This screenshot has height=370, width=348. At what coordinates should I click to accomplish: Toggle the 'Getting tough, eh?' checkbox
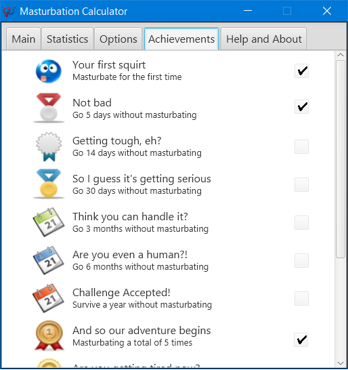point(301,146)
